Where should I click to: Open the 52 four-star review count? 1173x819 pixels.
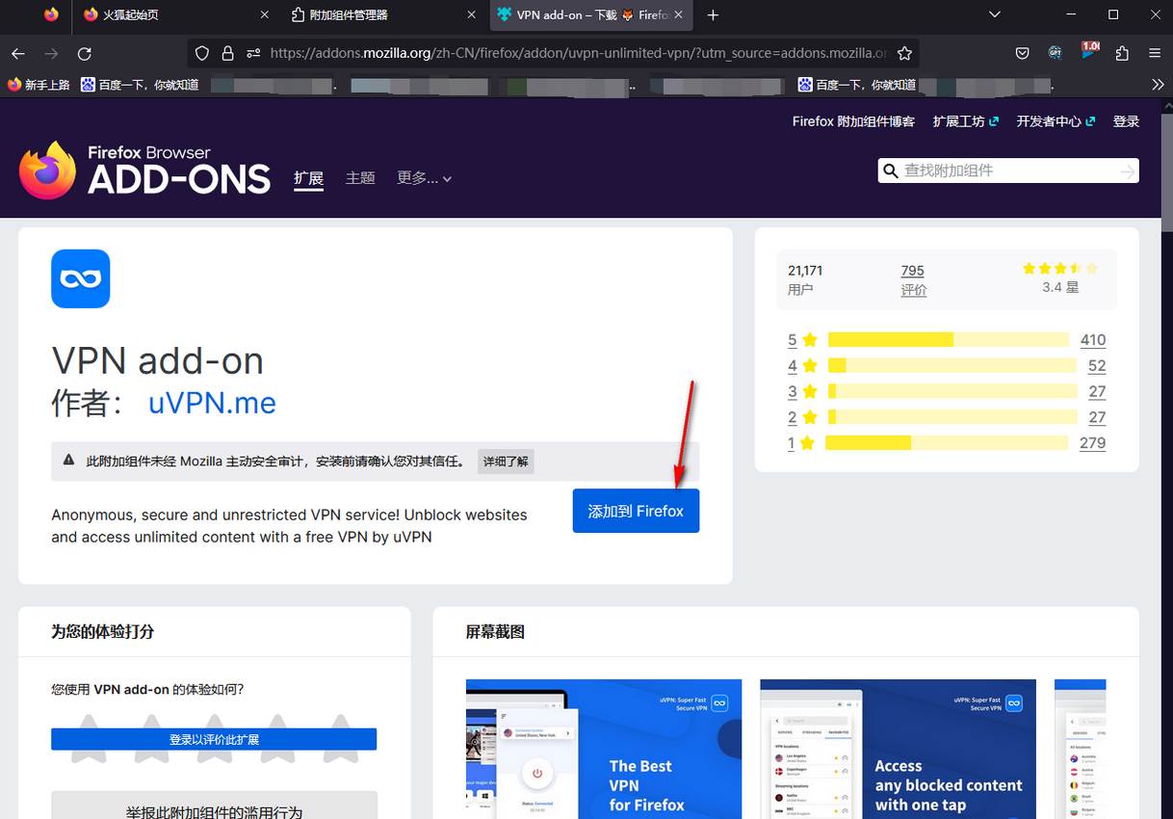click(1097, 366)
